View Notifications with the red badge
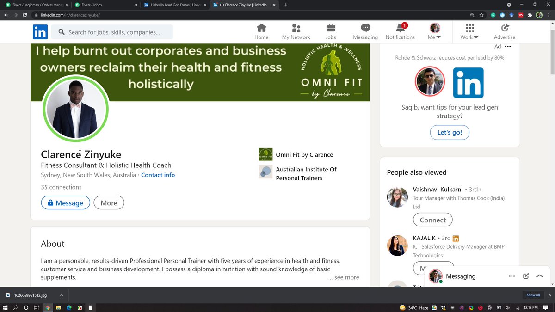 pyautogui.click(x=400, y=32)
